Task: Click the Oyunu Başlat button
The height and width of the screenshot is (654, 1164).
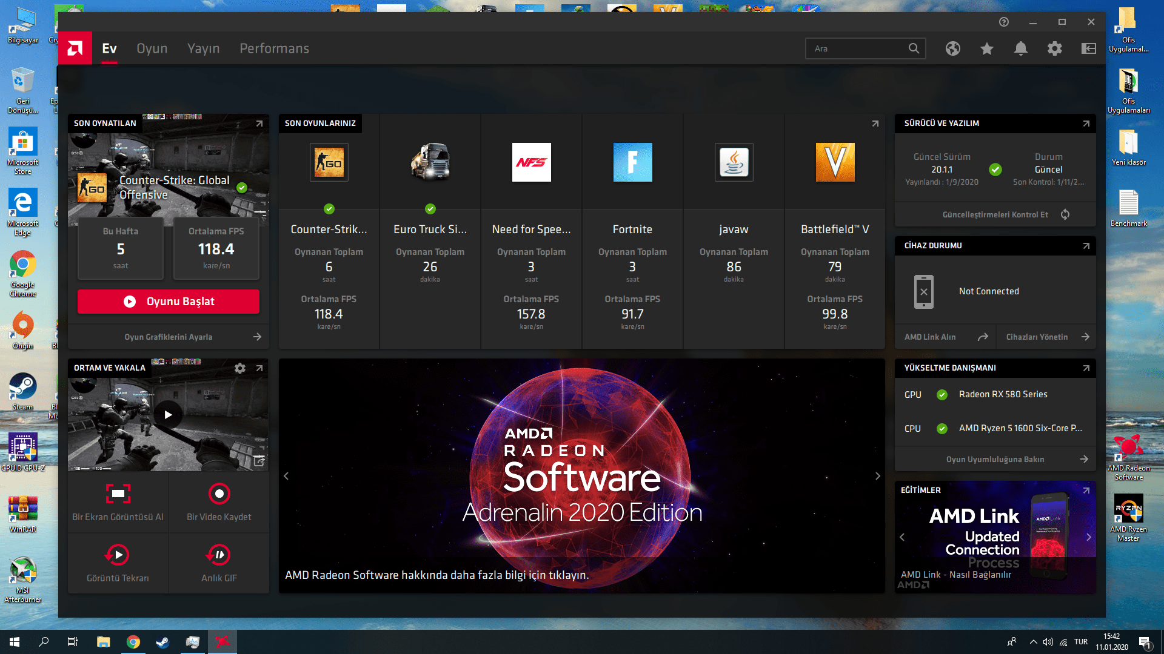Action: 169,302
